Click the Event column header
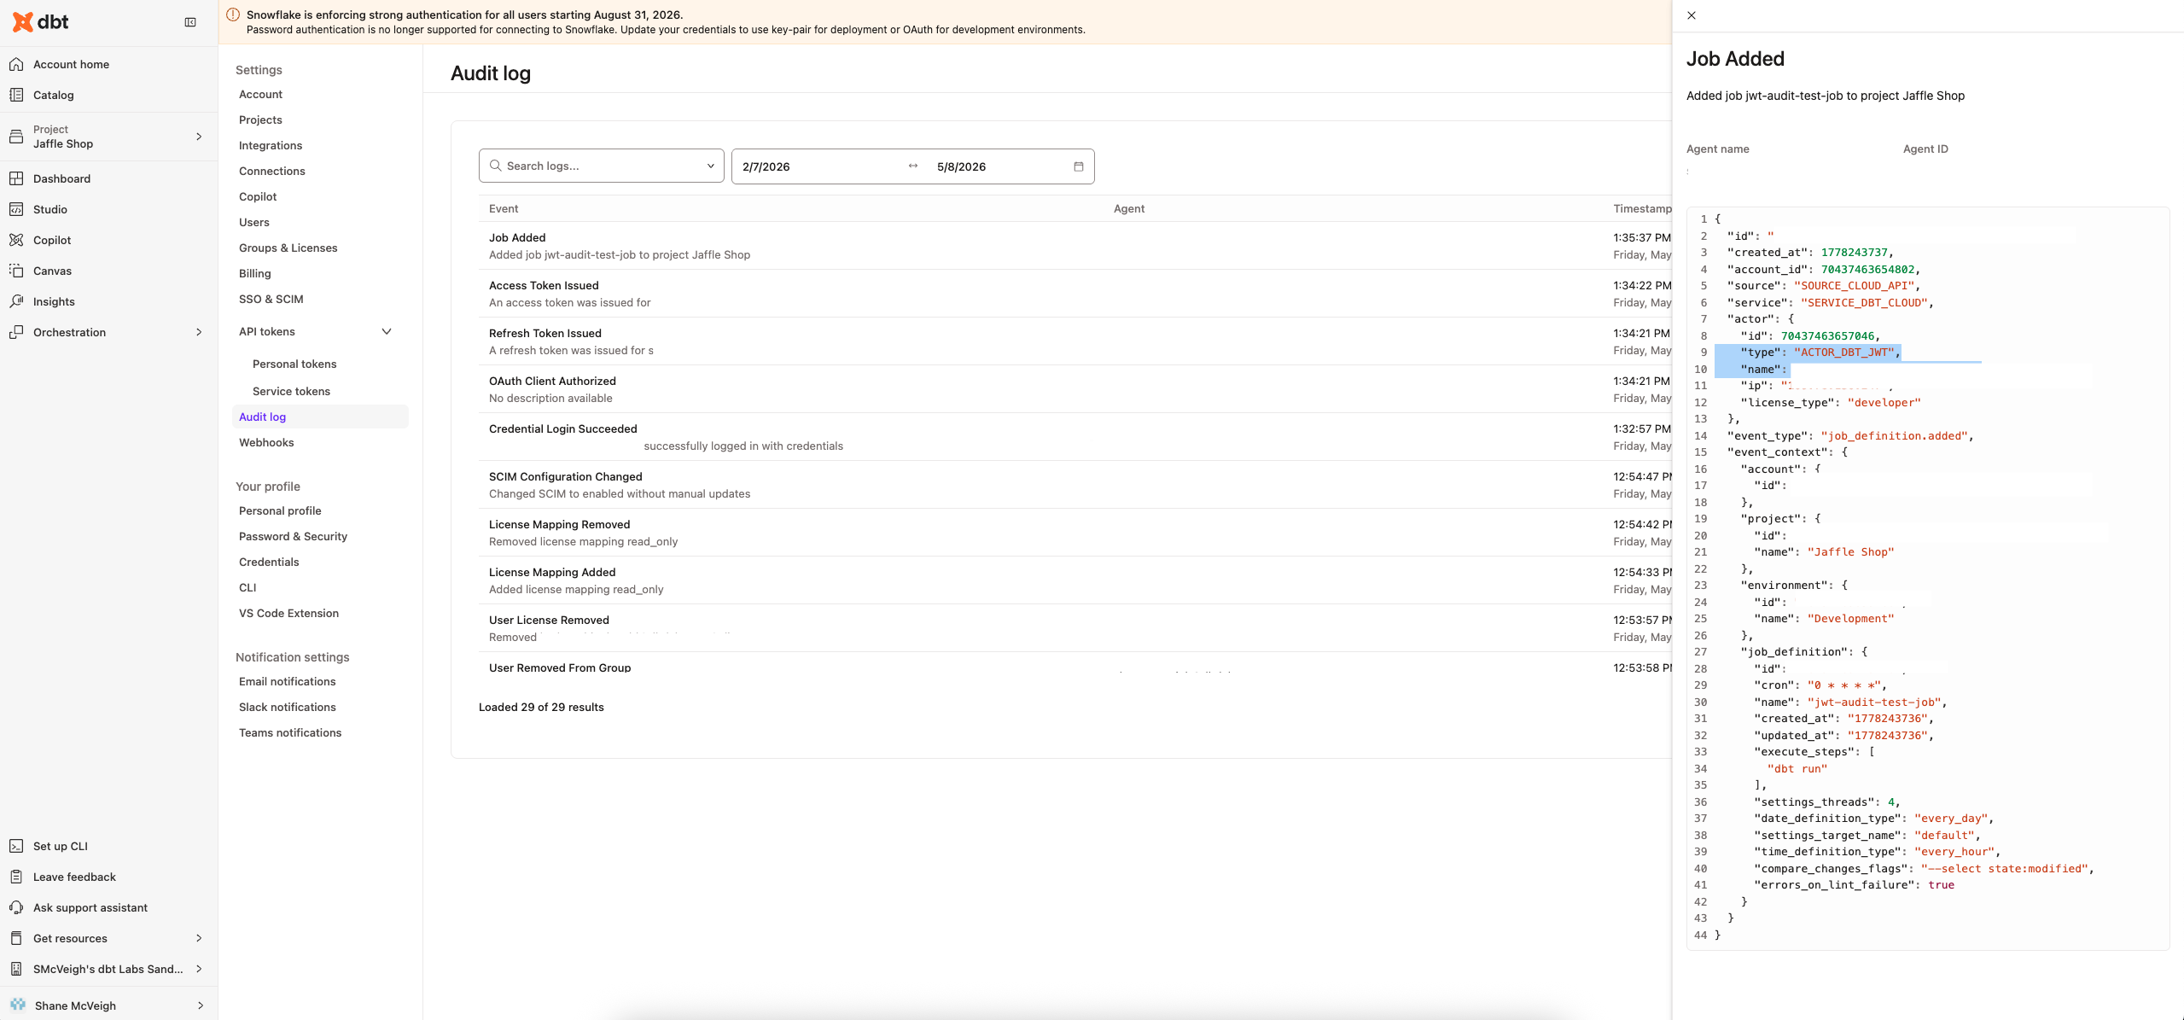The image size is (2184, 1020). [x=504, y=208]
